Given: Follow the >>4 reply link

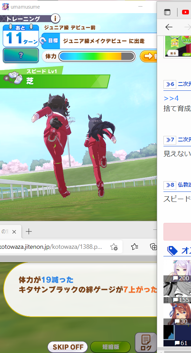Looking at the screenshot, I should coord(171,98).
